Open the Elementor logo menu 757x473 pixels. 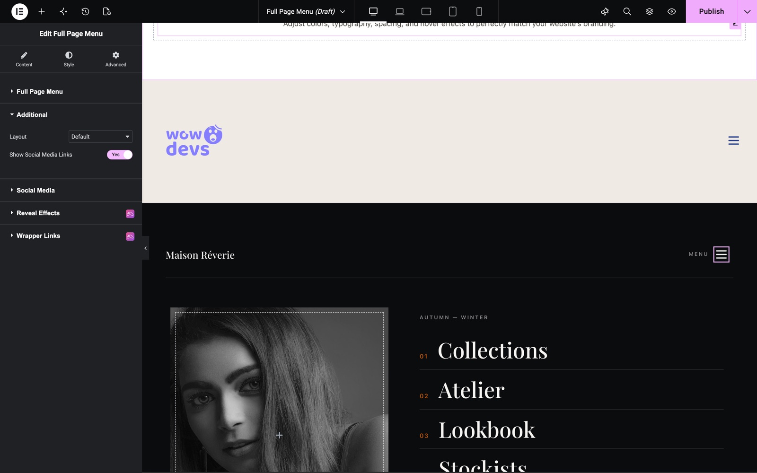(x=19, y=11)
